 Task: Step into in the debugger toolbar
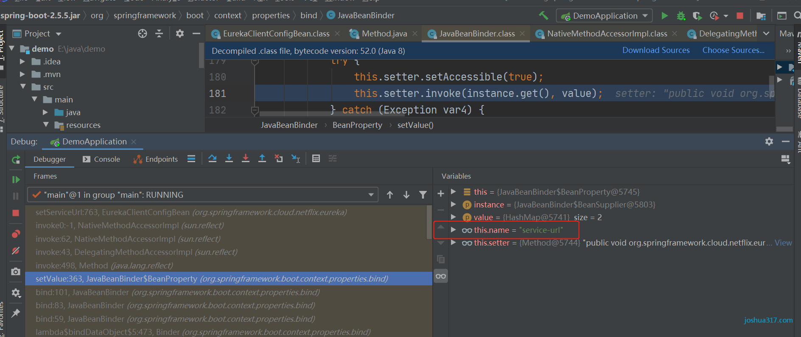229,159
